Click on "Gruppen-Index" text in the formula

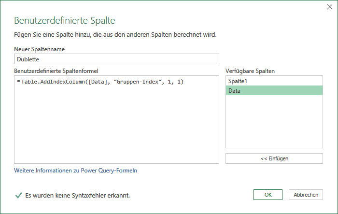click(x=137, y=82)
